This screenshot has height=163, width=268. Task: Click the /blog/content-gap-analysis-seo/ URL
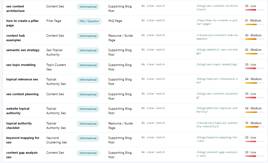pos(217,154)
